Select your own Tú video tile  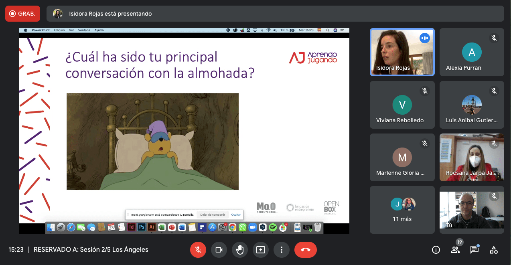[472, 210]
